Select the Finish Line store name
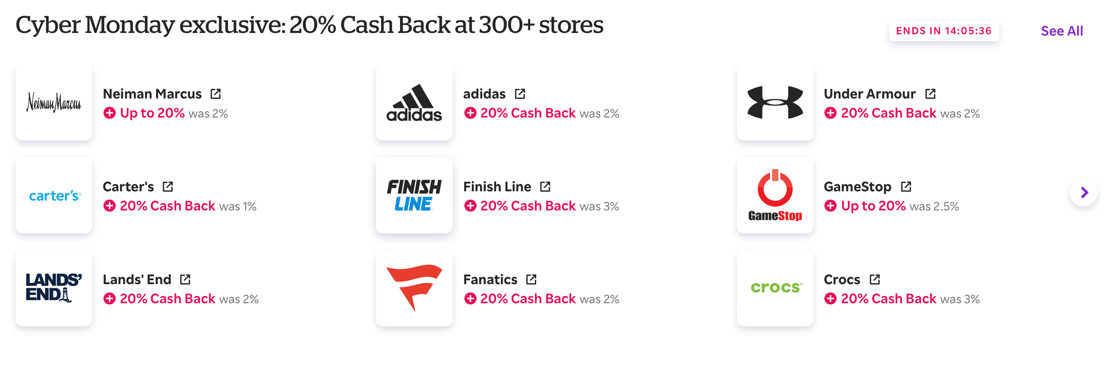The image size is (1114, 367). [497, 187]
